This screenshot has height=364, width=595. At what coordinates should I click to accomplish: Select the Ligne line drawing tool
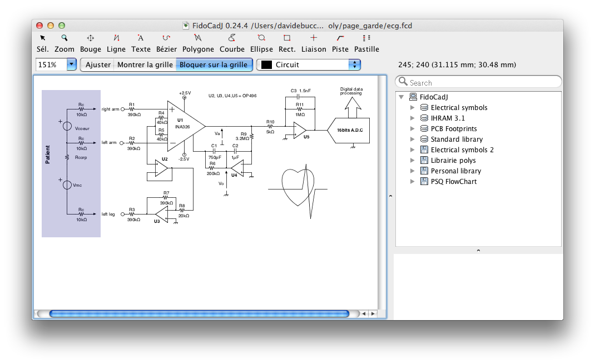(x=116, y=43)
